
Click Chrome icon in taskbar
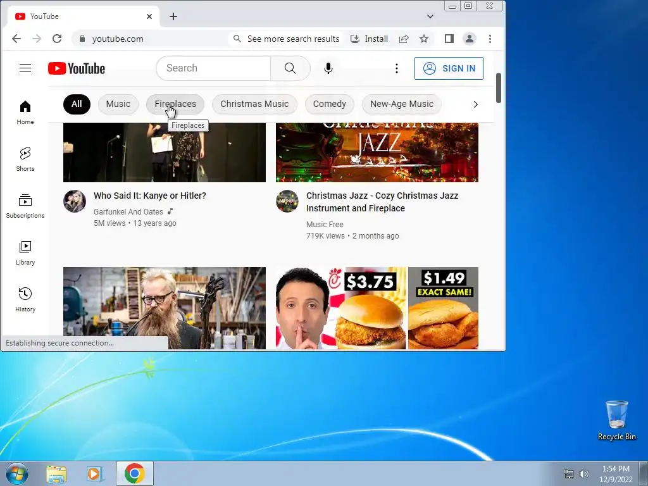[135, 473]
